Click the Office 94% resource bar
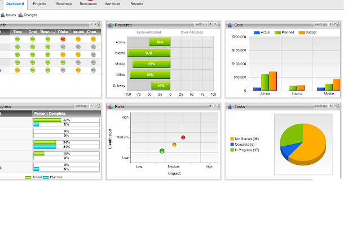This screenshot has height=225, width=361. [150, 75]
